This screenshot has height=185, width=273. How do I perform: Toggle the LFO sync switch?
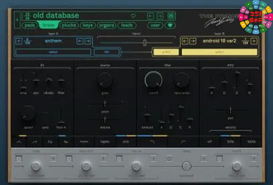45,113
